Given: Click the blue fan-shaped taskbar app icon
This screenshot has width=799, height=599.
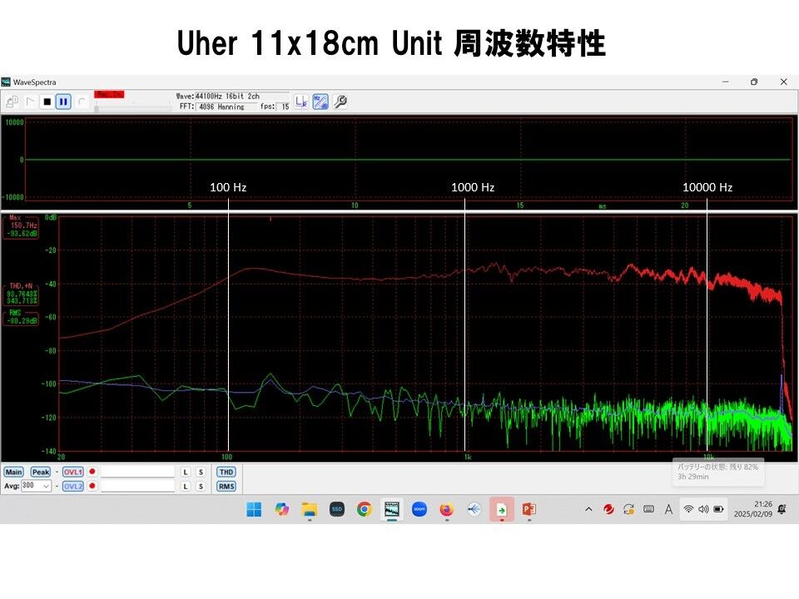Looking at the screenshot, I should pos(474,509).
